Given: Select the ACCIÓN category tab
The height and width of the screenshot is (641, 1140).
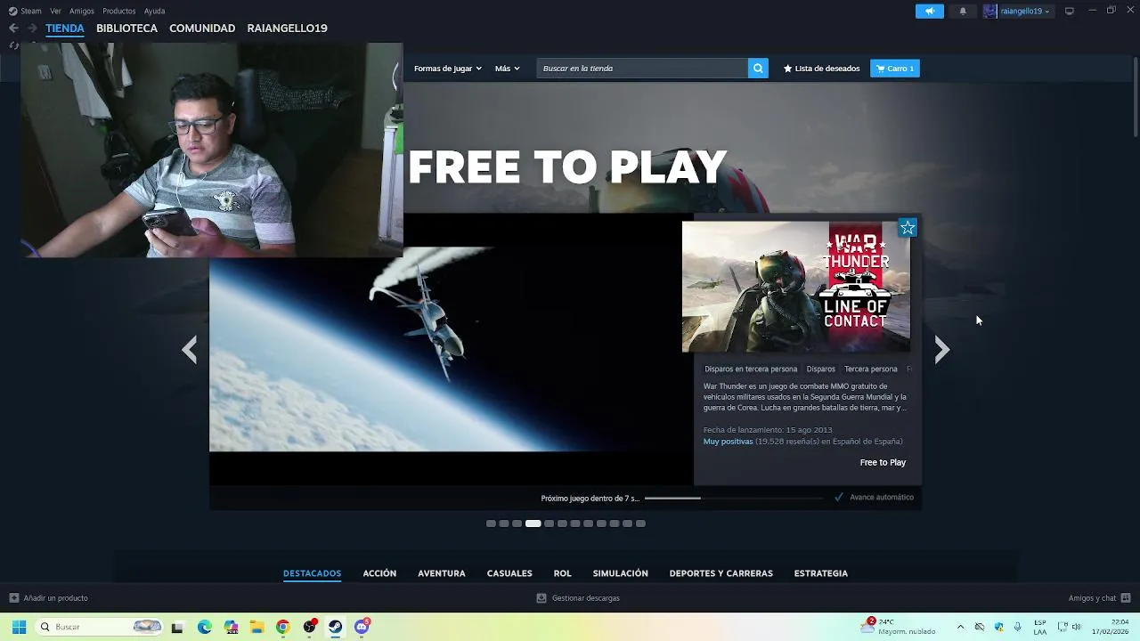Looking at the screenshot, I should click(x=379, y=573).
